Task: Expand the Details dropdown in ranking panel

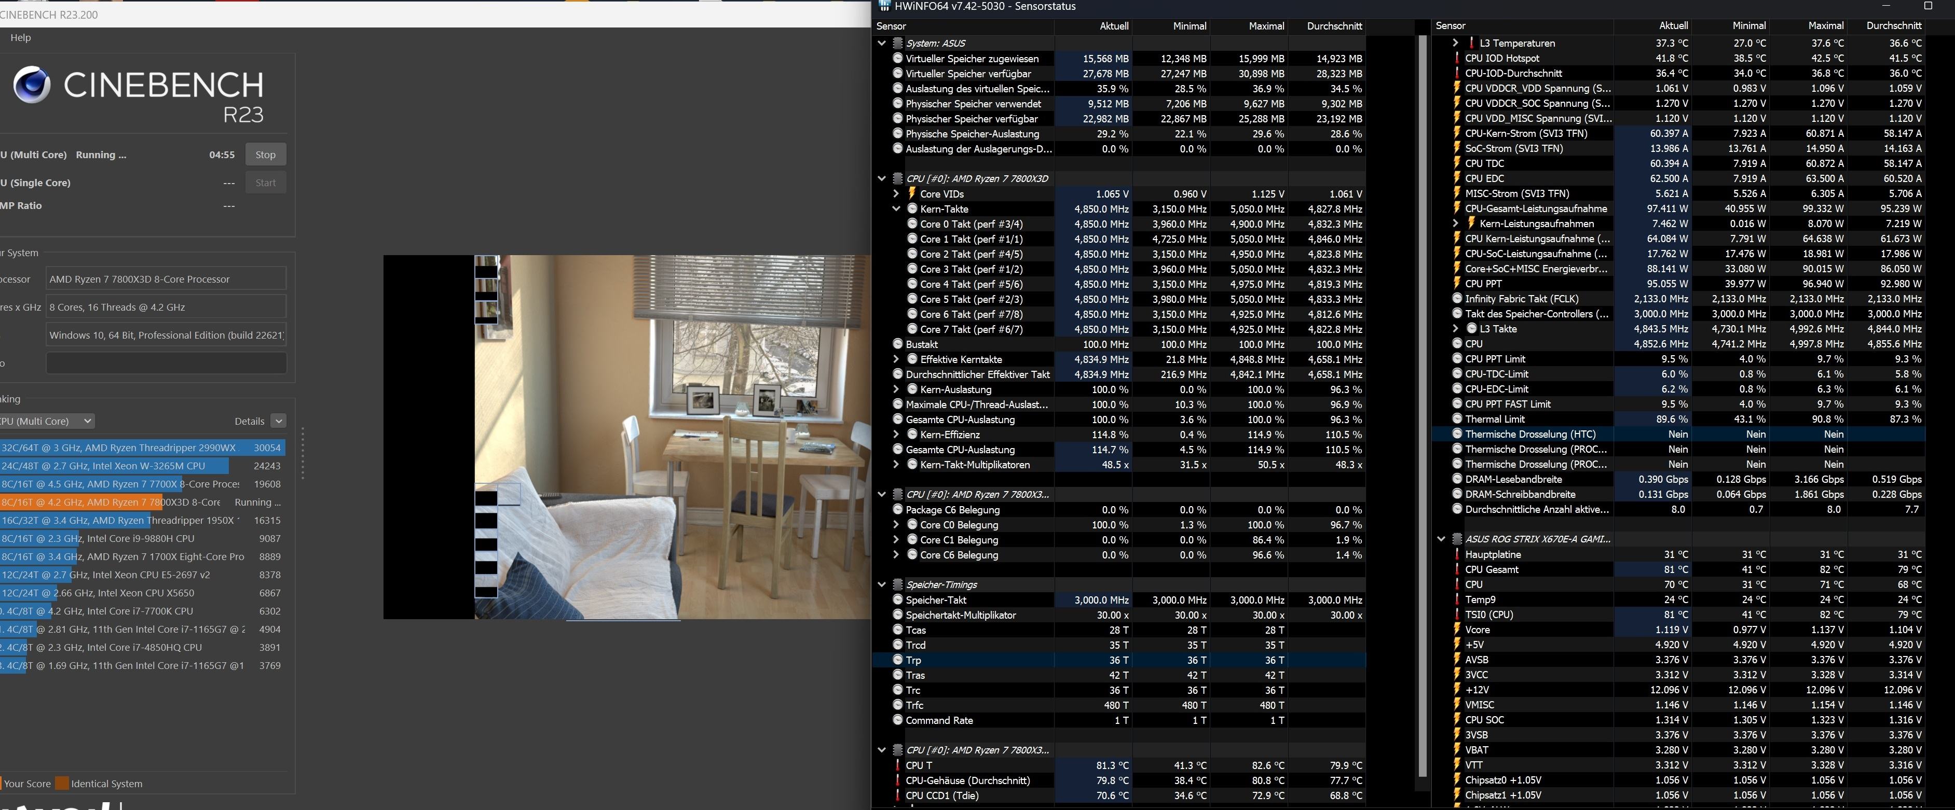Action: [279, 421]
